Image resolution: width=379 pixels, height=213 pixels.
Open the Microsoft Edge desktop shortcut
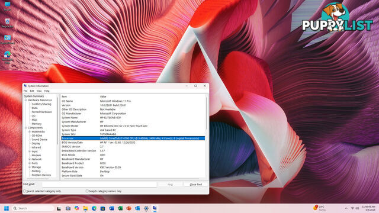click(8, 57)
